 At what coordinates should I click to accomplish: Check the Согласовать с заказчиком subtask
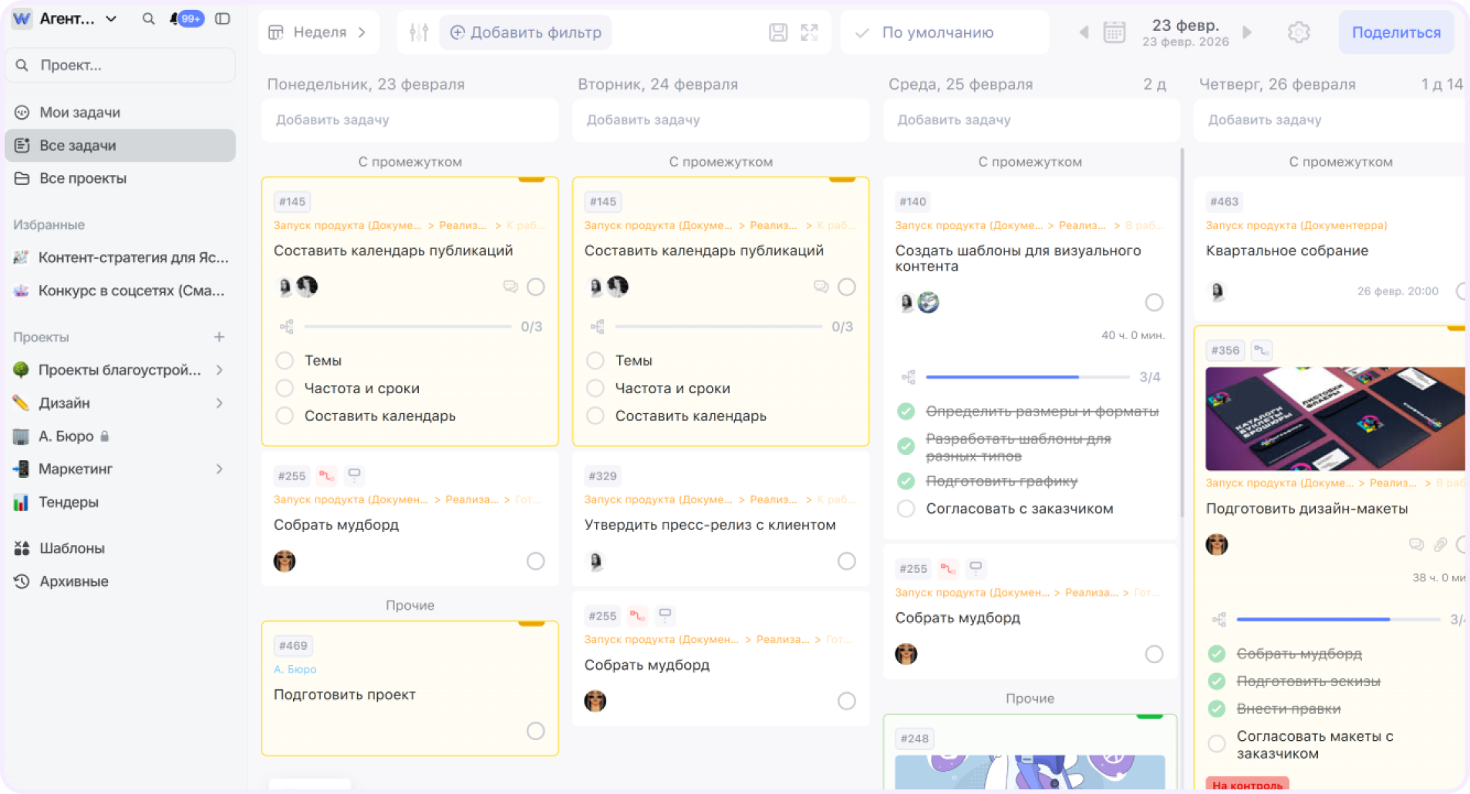tap(906, 509)
